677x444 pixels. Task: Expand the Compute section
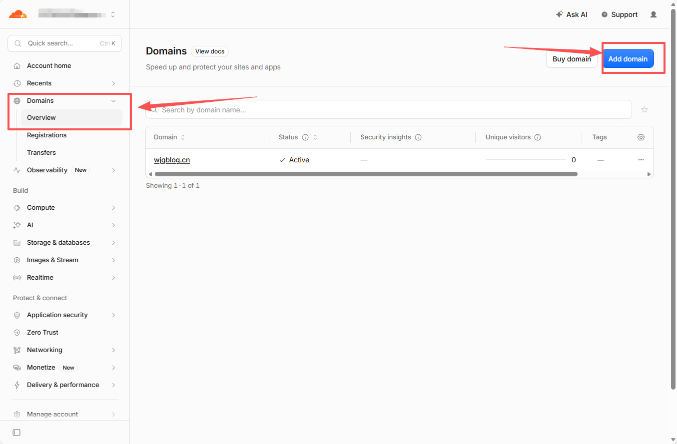coord(113,208)
